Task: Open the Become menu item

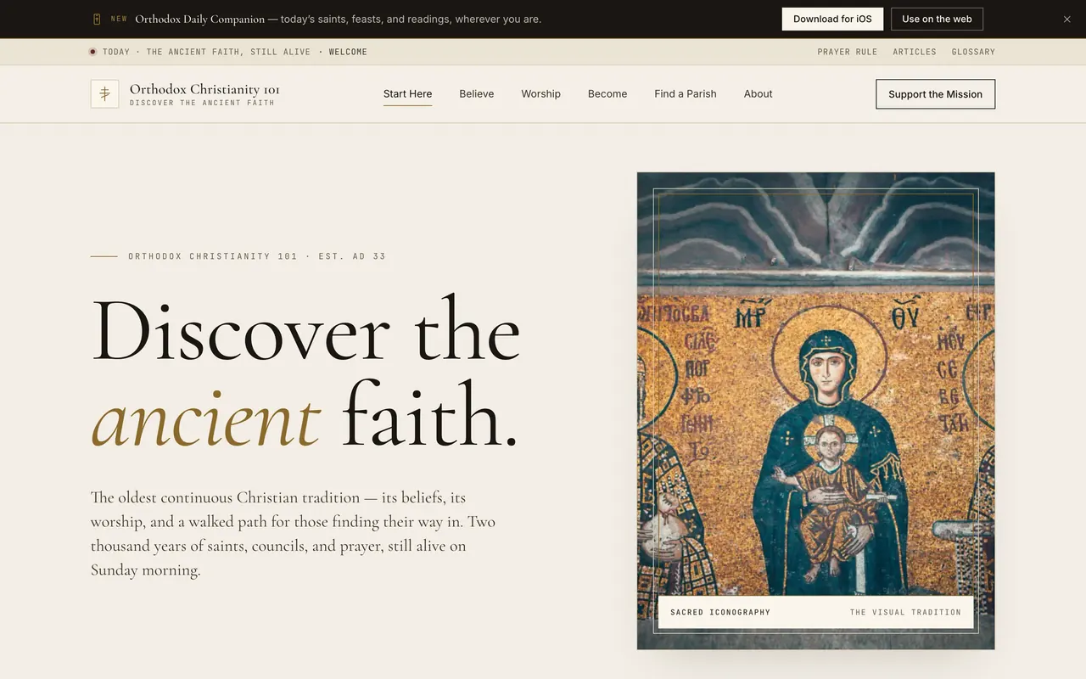Action: pyautogui.click(x=607, y=94)
